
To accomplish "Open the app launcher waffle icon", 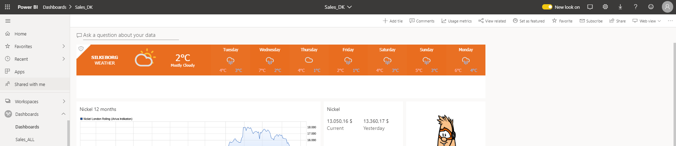I will point(7,7).
